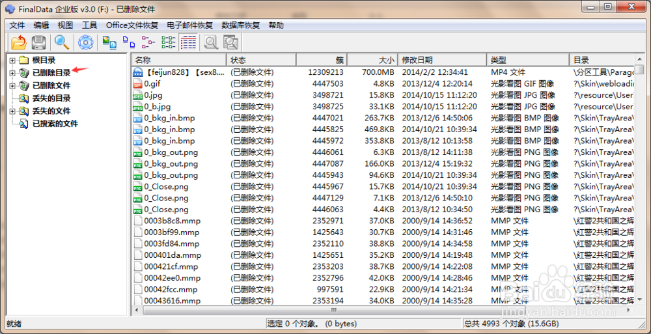Sort by the 簇 column header
Screen dimensions: 651x334
coord(322,61)
